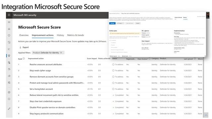Select the Secure Score trophy icon in the sidebar
This screenshot has width=212, height=119.
9,56
